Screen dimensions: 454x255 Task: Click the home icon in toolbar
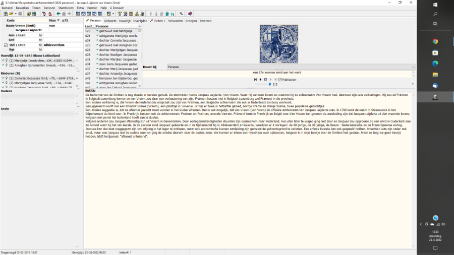point(64,14)
